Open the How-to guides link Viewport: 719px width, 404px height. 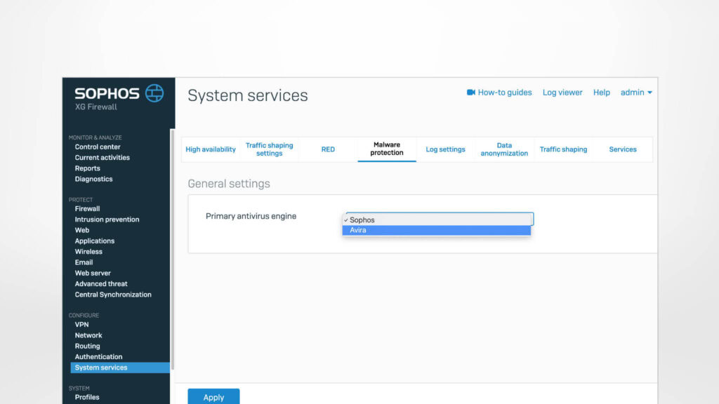[504, 93]
